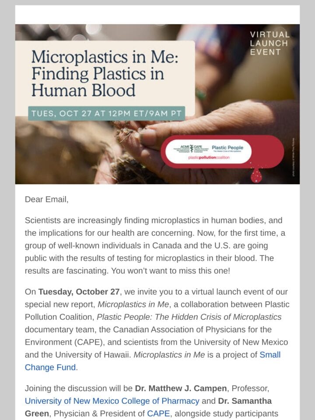Click the Microplastics in Me headline banner
Image resolution: width=315 pixels, height=420 pixels.
click(105, 73)
